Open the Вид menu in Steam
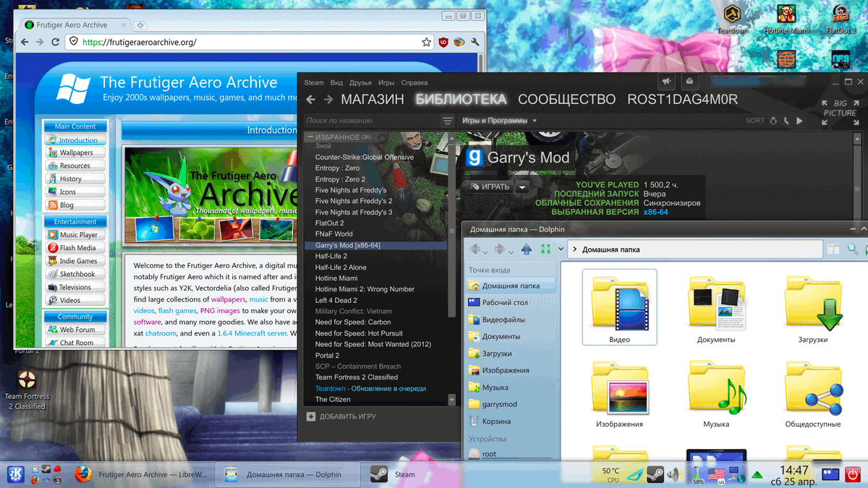Viewport: 868px width, 488px height. [x=336, y=82]
